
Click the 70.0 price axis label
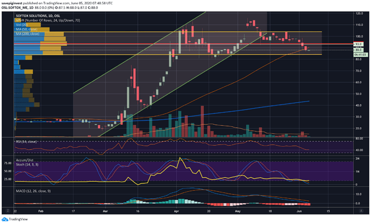pyautogui.click(x=359, y=71)
